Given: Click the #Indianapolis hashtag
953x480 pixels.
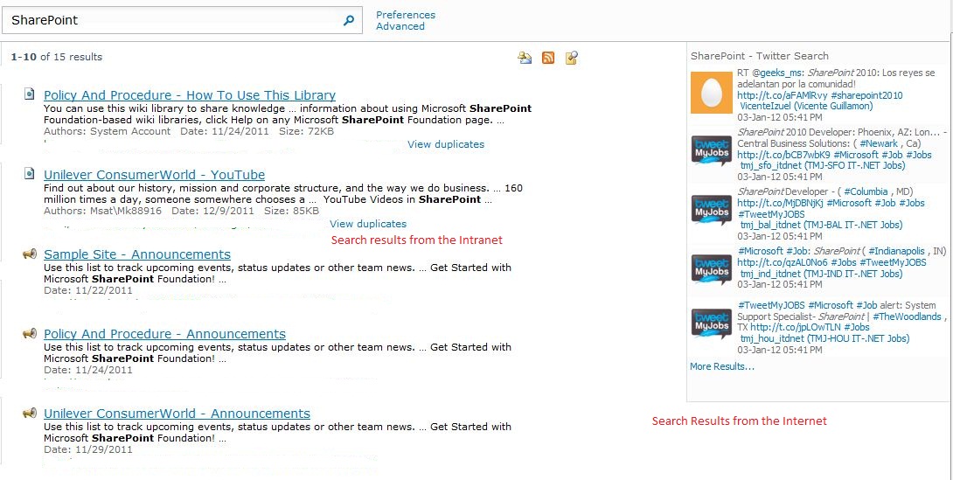Looking at the screenshot, I should coord(896,251).
